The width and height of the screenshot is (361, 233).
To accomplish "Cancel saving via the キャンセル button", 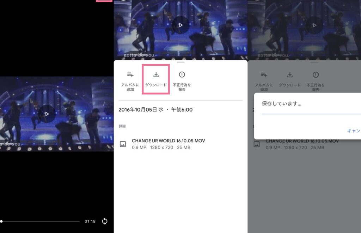I will coord(354,131).
